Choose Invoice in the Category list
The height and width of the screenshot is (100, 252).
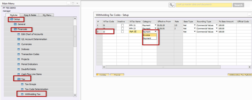tap(150, 35)
